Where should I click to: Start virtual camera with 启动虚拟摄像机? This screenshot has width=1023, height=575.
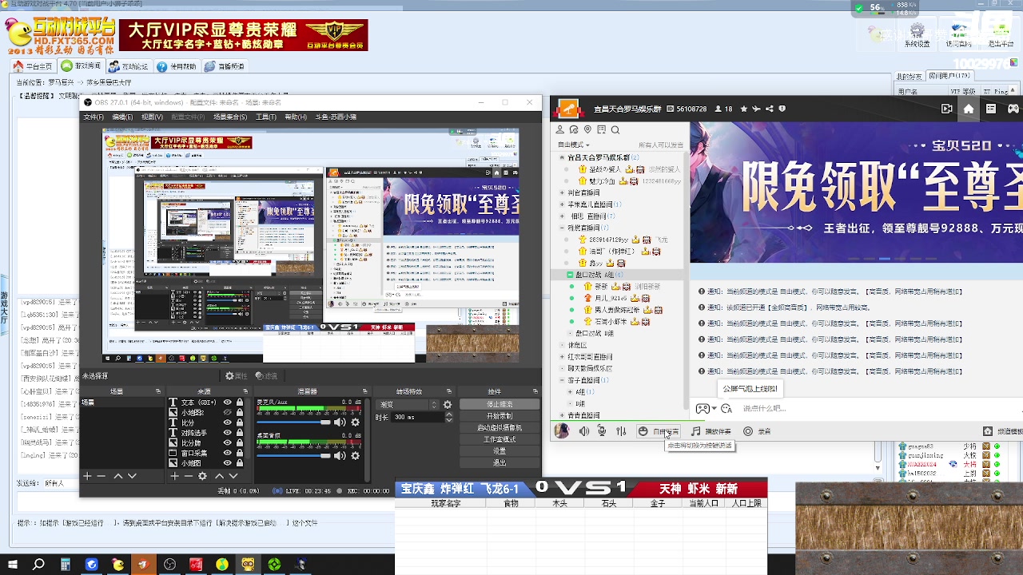click(x=500, y=428)
